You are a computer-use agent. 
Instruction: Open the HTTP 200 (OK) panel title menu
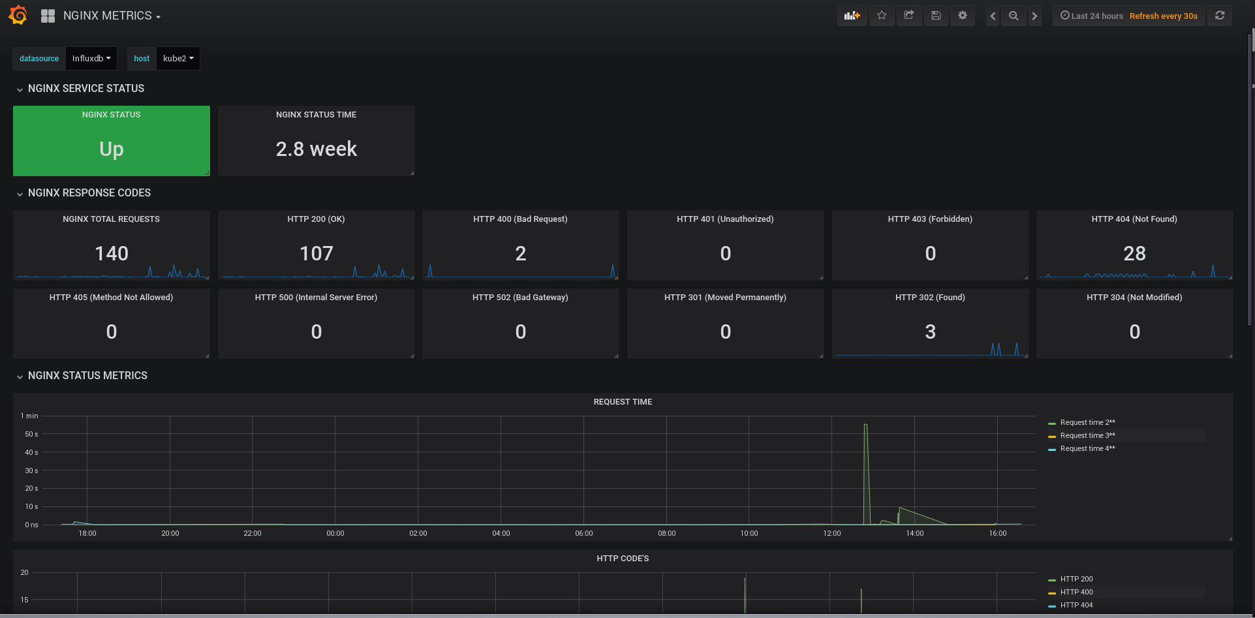point(317,219)
